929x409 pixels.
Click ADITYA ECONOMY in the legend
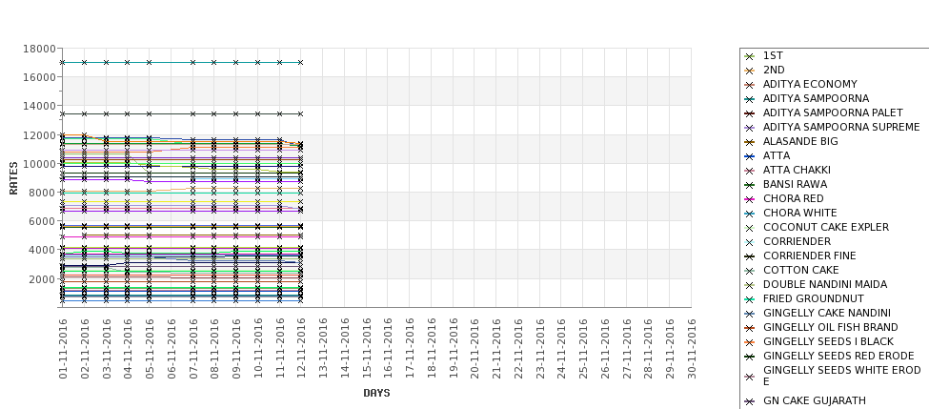coord(810,84)
